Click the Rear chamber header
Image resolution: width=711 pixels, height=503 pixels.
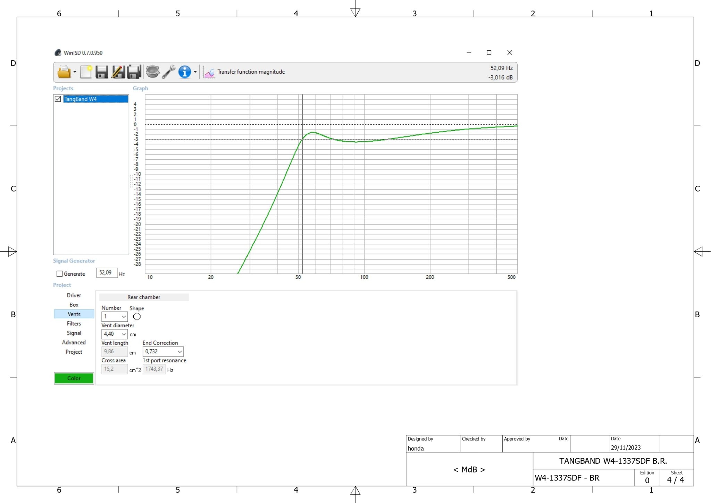click(144, 297)
